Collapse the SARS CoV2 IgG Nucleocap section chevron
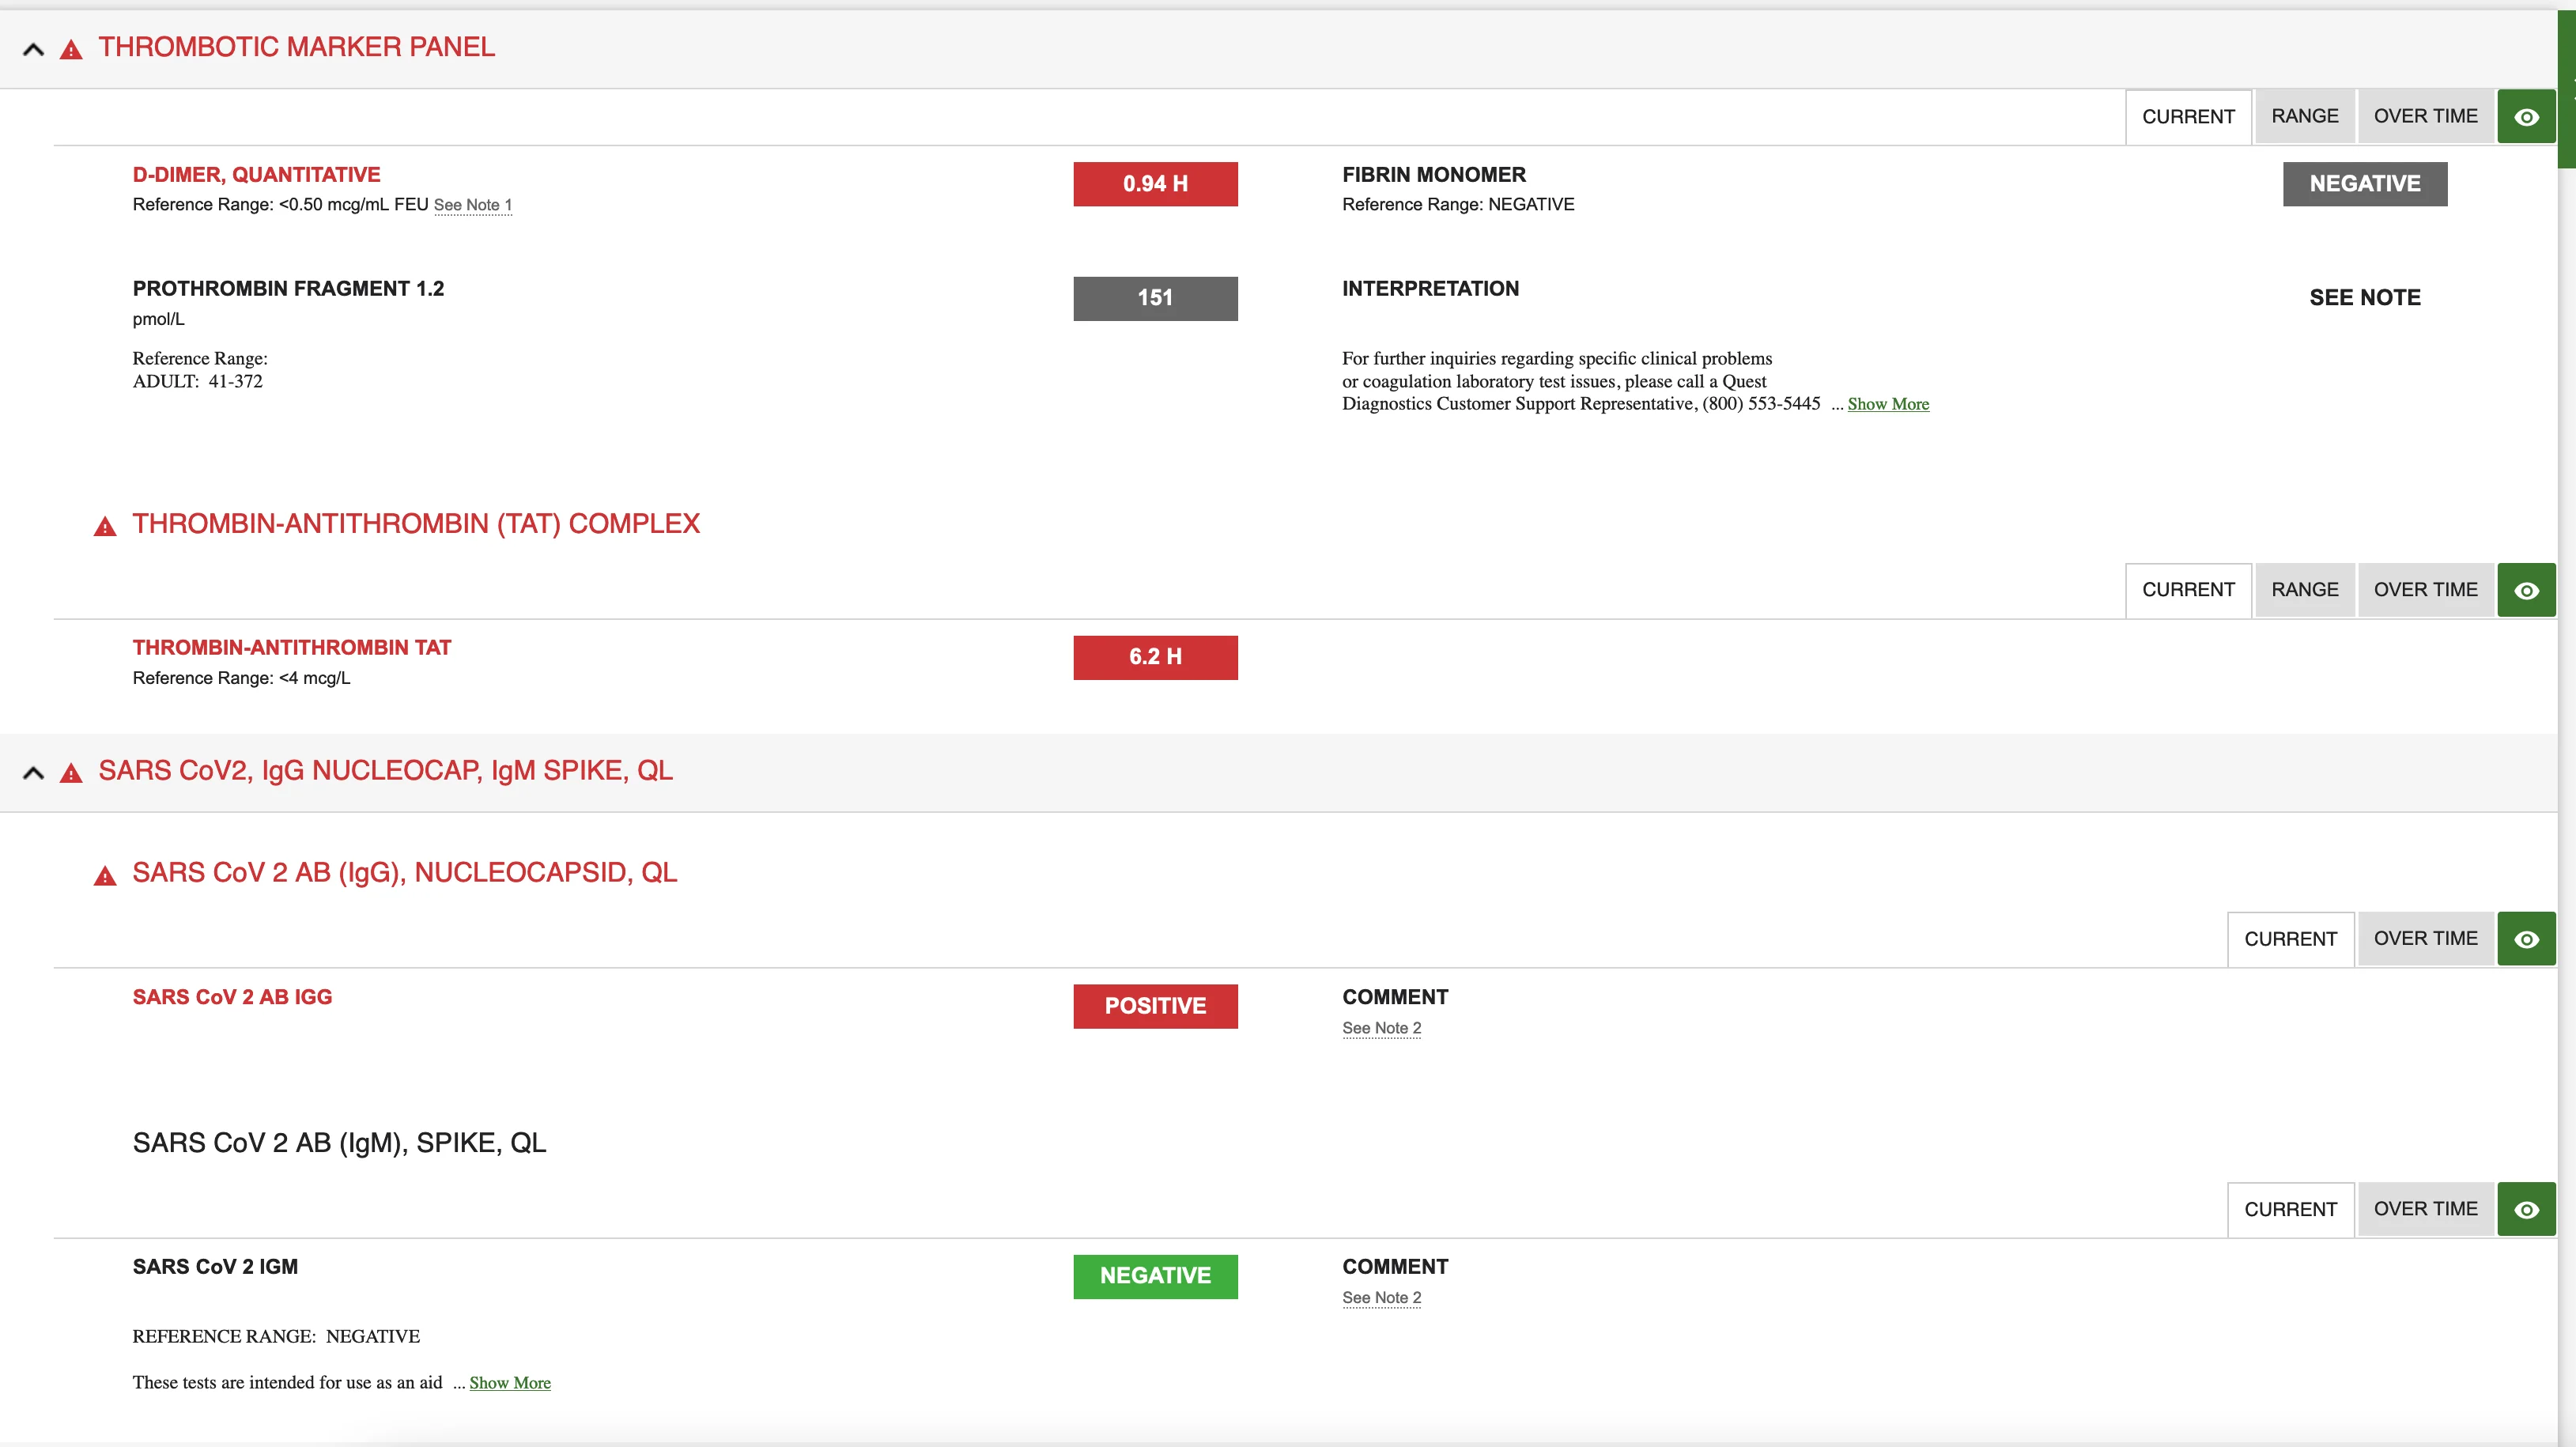 coord(33,772)
